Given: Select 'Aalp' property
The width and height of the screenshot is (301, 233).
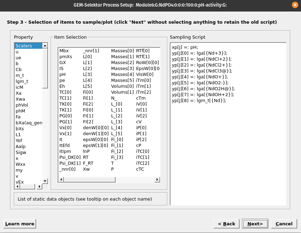Looking at the screenshot, I should point(20,147).
